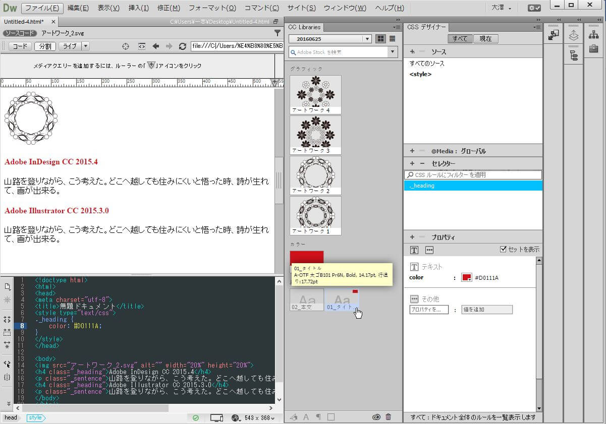This screenshot has height=424, width=606.
Task: Open the ライブ view dropdown arrow
Action: tap(85, 46)
